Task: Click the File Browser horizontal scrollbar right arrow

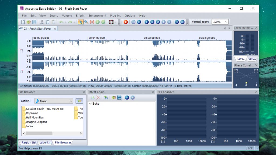Action: point(80,133)
